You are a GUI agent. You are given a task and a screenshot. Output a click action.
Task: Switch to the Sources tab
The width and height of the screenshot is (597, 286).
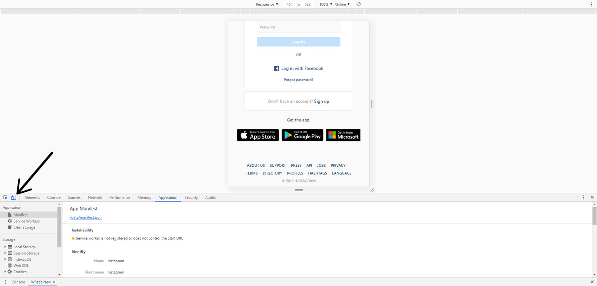click(74, 197)
